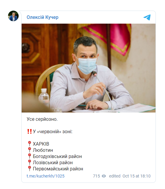Click the Первомайський район text

[x=58, y=169]
